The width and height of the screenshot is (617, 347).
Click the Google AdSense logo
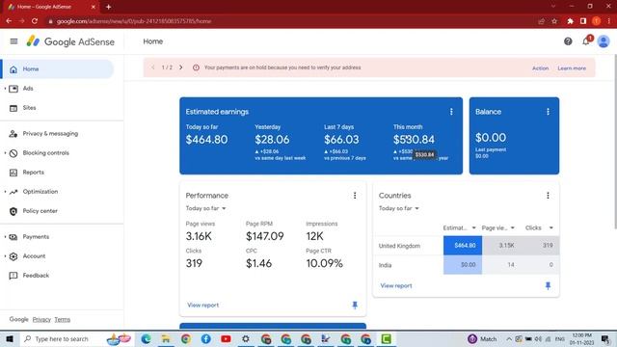click(70, 41)
